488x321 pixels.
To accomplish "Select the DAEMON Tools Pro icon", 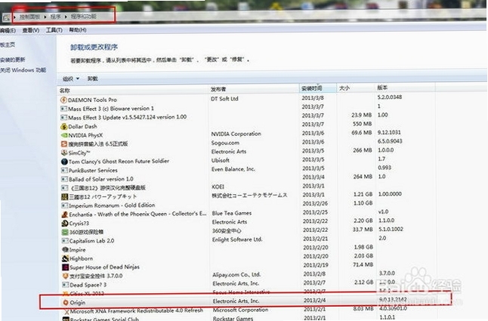I will [x=63, y=100].
